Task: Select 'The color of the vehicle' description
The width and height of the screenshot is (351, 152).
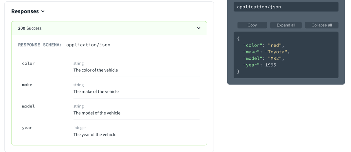Action: tap(95, 70)
